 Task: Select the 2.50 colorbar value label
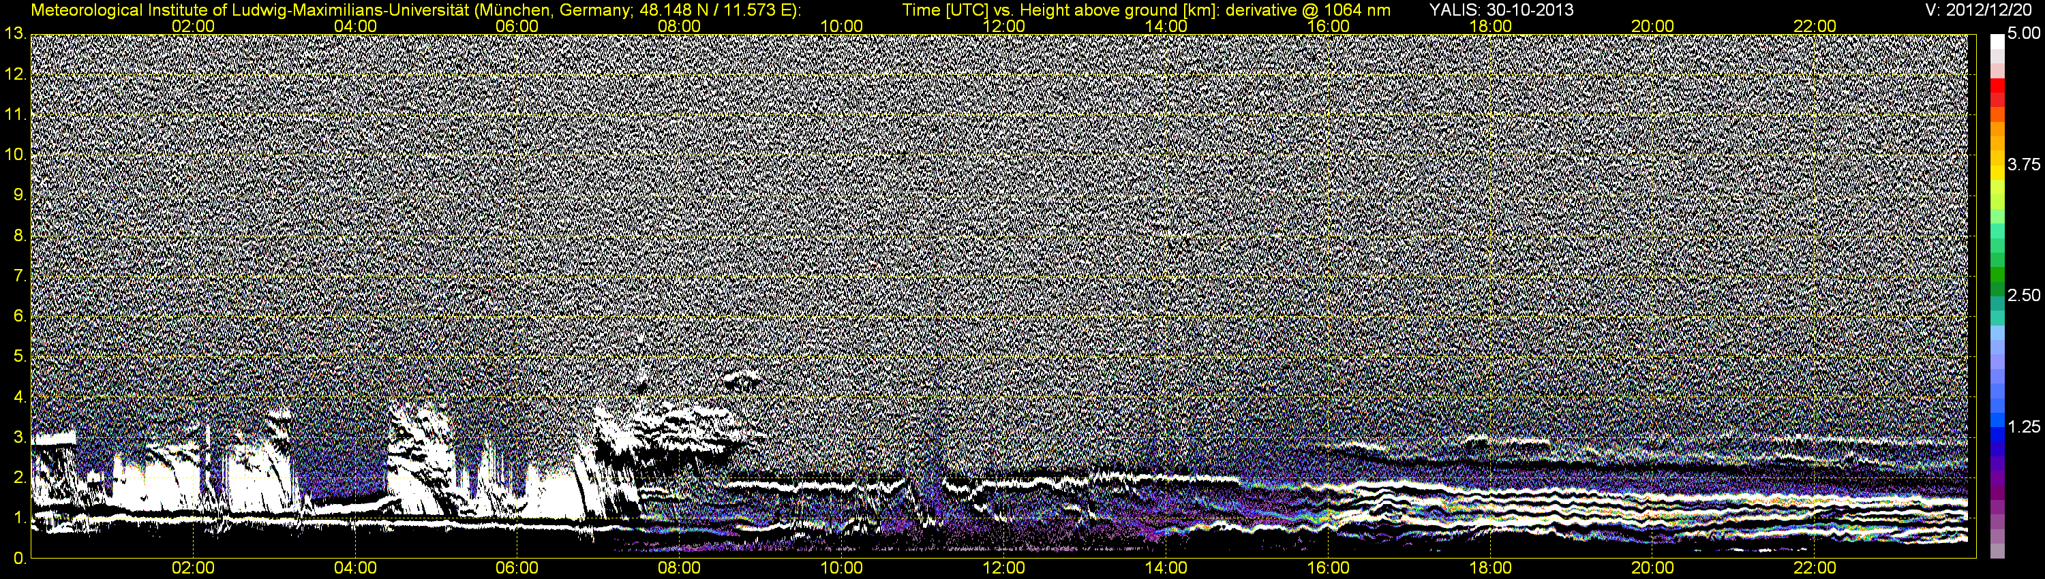(x=2024, y=296)
